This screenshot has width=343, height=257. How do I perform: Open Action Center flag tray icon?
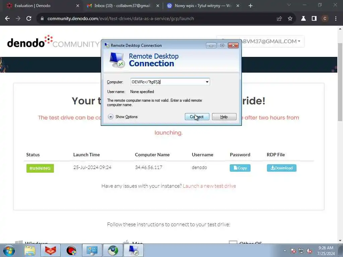coord(293,251)
